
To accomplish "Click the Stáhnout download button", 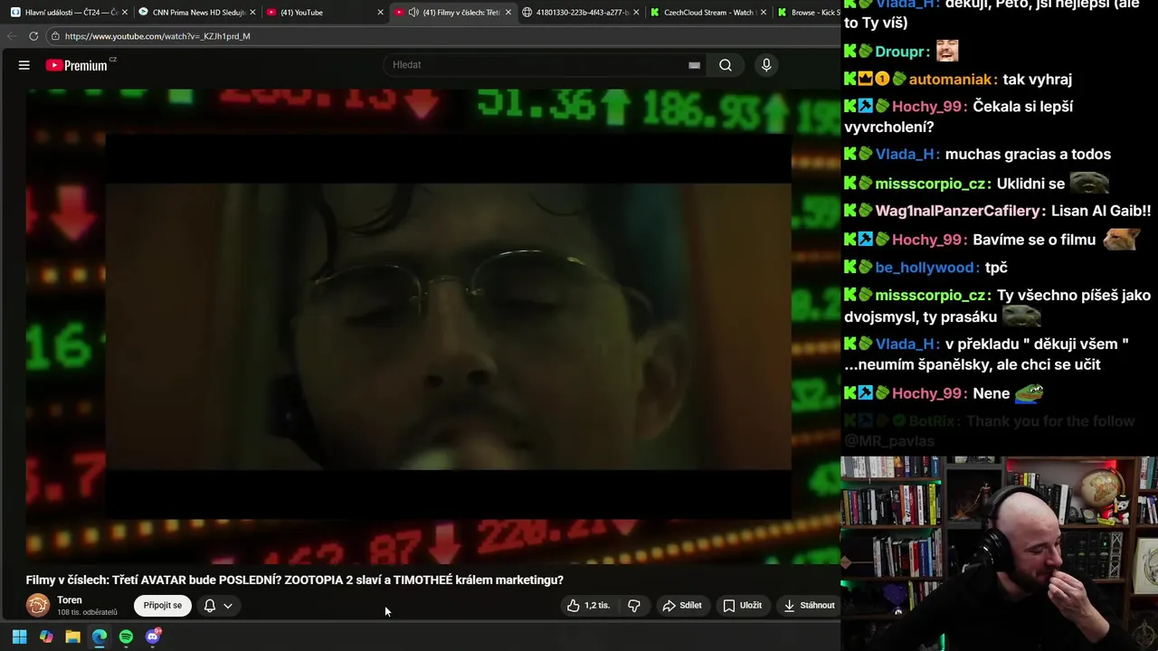I will [x=809, y=606].
